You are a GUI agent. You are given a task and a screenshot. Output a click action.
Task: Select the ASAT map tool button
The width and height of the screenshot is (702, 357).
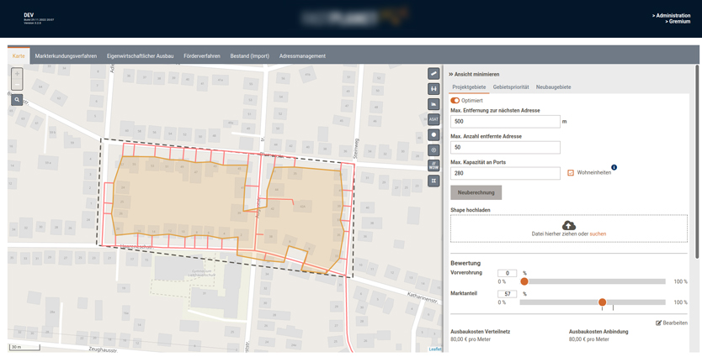pyautogui.click(x=433, y=119)
